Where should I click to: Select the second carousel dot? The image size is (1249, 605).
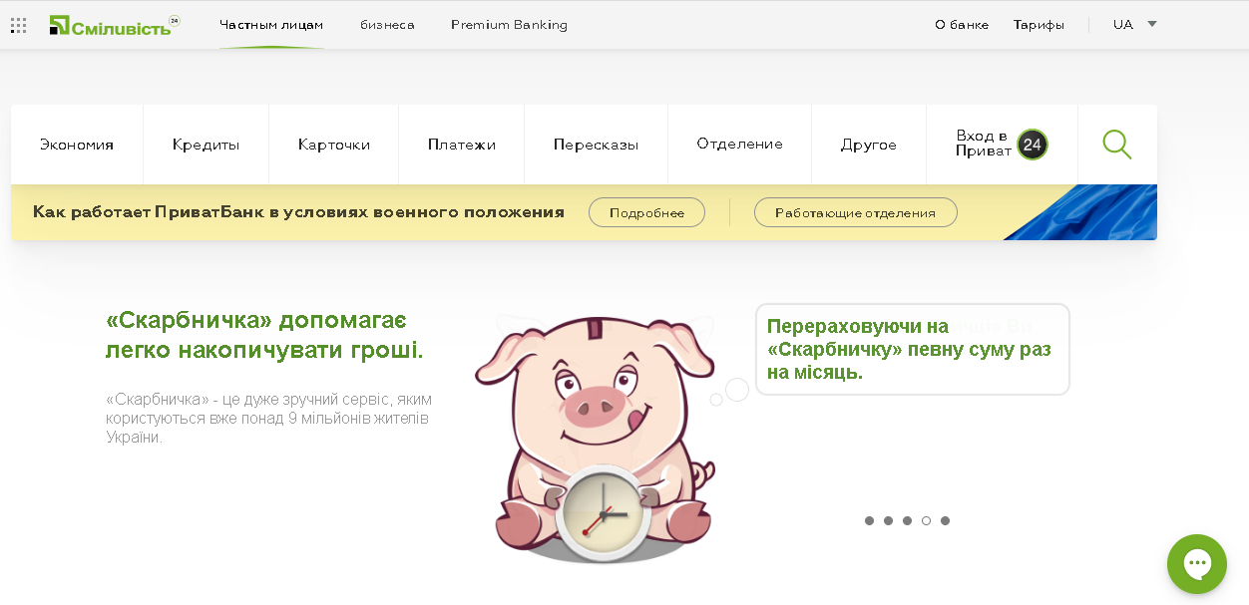coord(888,520)
